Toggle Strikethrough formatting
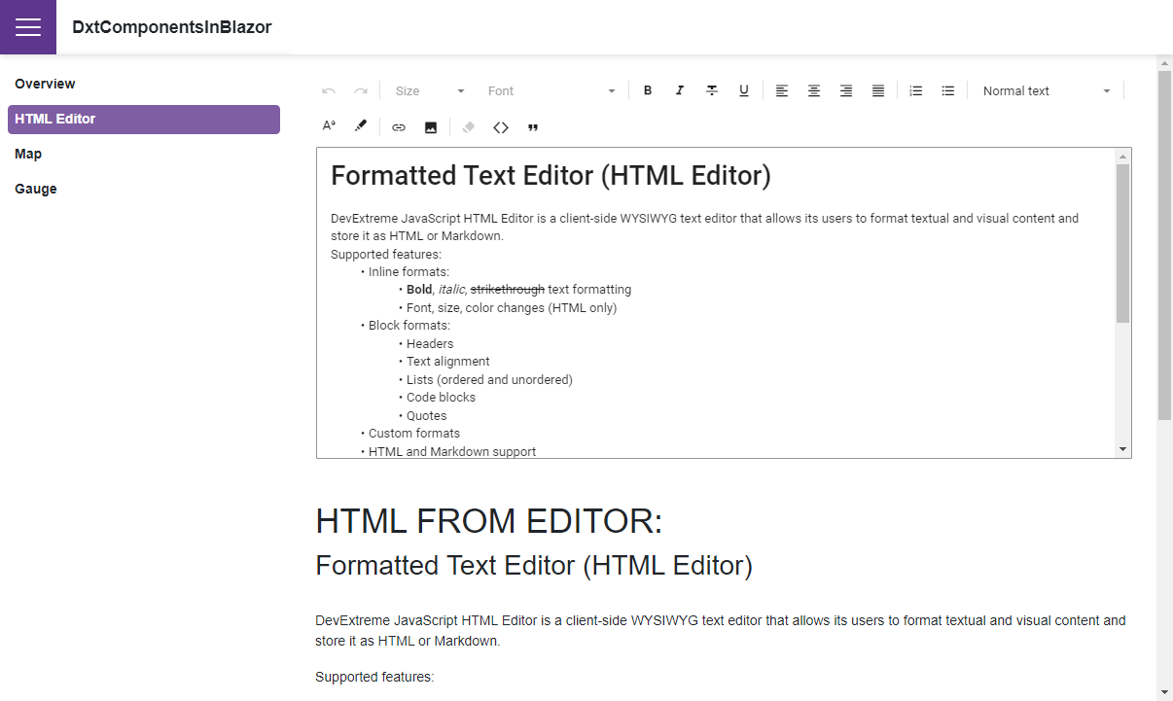This screenshot has height=701, width=1173. [x=712, y=90]
